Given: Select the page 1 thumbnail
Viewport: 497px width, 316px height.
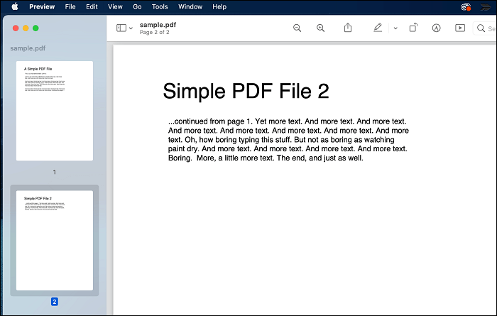Looking at the screenshot, I should [54, 110].
